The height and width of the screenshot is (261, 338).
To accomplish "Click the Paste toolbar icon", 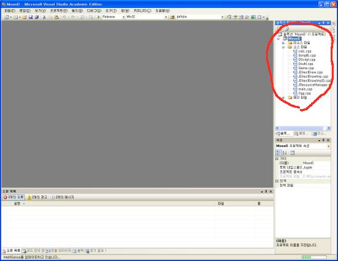I will (57, 17).
